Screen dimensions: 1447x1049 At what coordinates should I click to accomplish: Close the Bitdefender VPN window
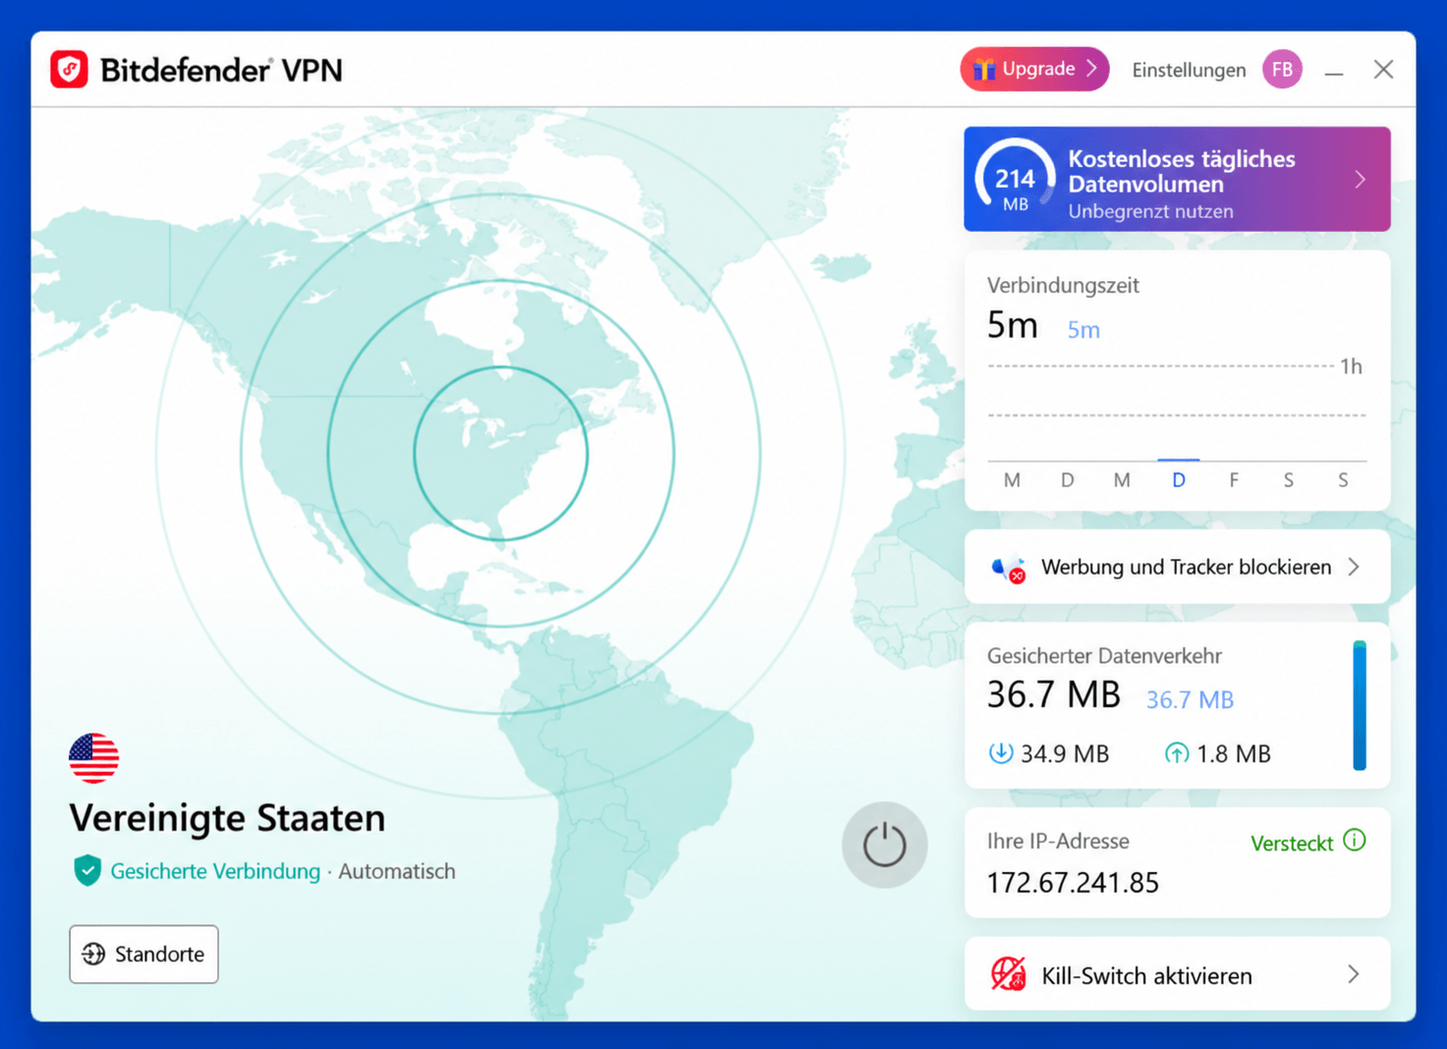pos(1383,70)
